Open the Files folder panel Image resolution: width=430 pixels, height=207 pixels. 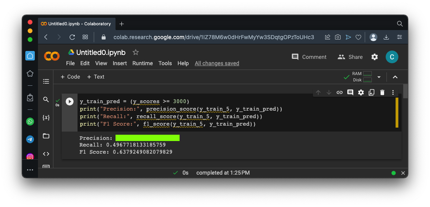pyautogui.click(x=46, y=136)
